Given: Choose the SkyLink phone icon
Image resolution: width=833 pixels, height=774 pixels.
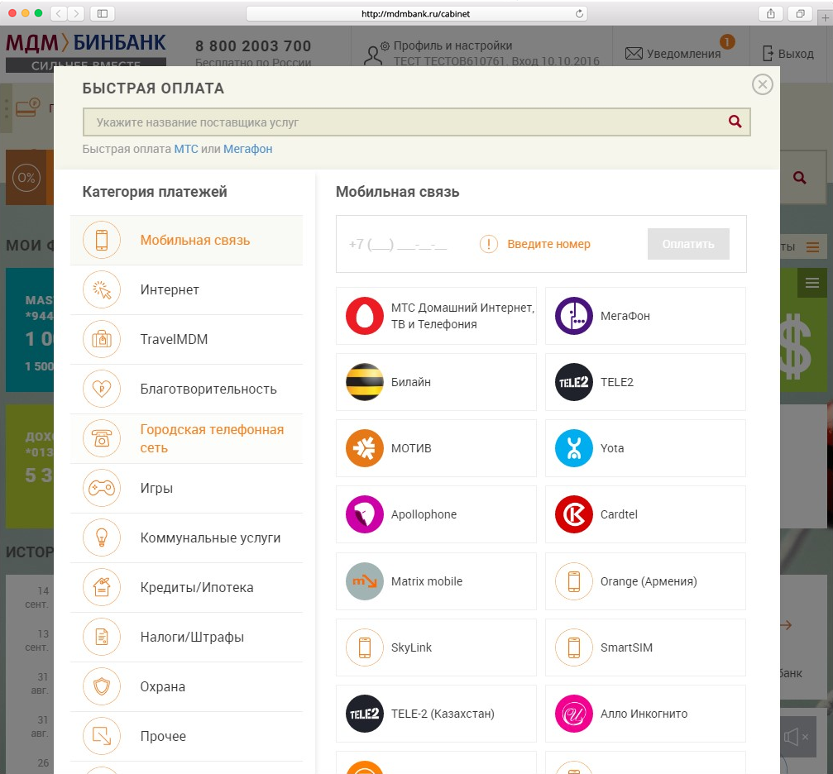Looking at the screenshot, I should (365, 647).
